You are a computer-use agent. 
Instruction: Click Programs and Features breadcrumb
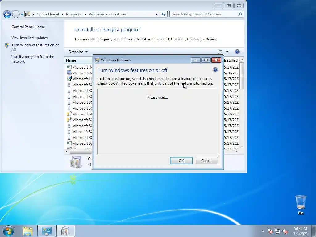tap(107, 14)
